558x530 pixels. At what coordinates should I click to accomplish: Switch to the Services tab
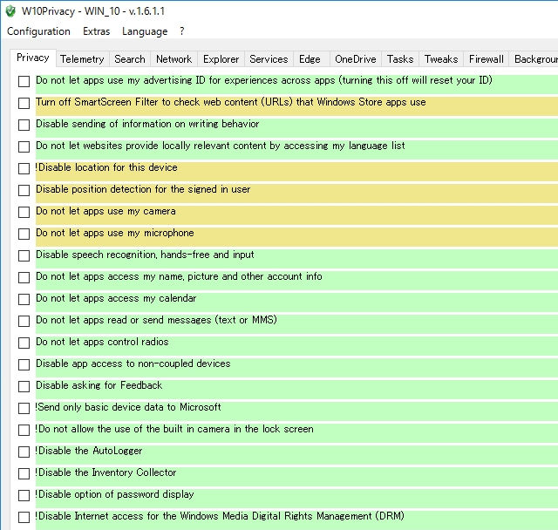(x=269, y=59)
